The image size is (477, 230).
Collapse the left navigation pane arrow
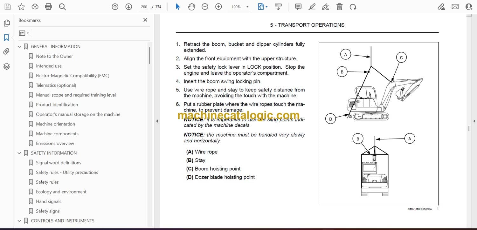(156, 121)
